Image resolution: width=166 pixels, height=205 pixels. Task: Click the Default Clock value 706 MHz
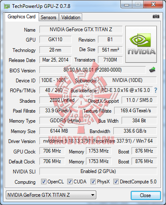pyautogui.click(x=52, y=161)
